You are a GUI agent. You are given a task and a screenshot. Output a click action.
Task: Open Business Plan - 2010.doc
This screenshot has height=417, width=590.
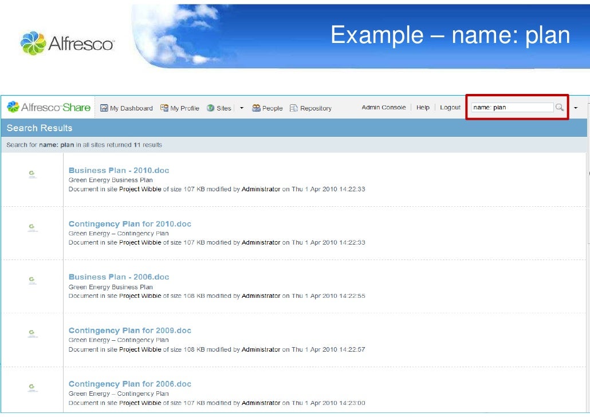coord(119,171)
